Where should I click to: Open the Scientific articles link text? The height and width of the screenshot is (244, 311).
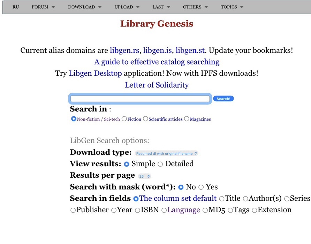coord(165,119)
